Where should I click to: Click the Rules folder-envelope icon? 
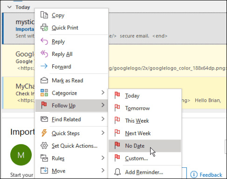44,158
